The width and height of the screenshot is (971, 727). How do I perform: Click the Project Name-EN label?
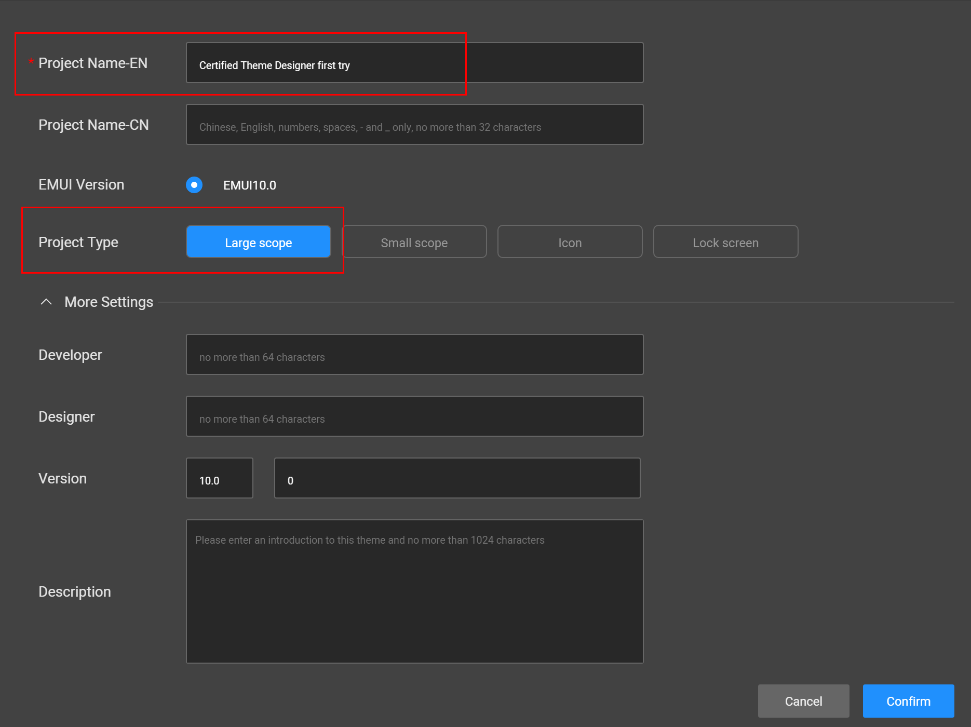pyautogui.click(x=93, y=63)
